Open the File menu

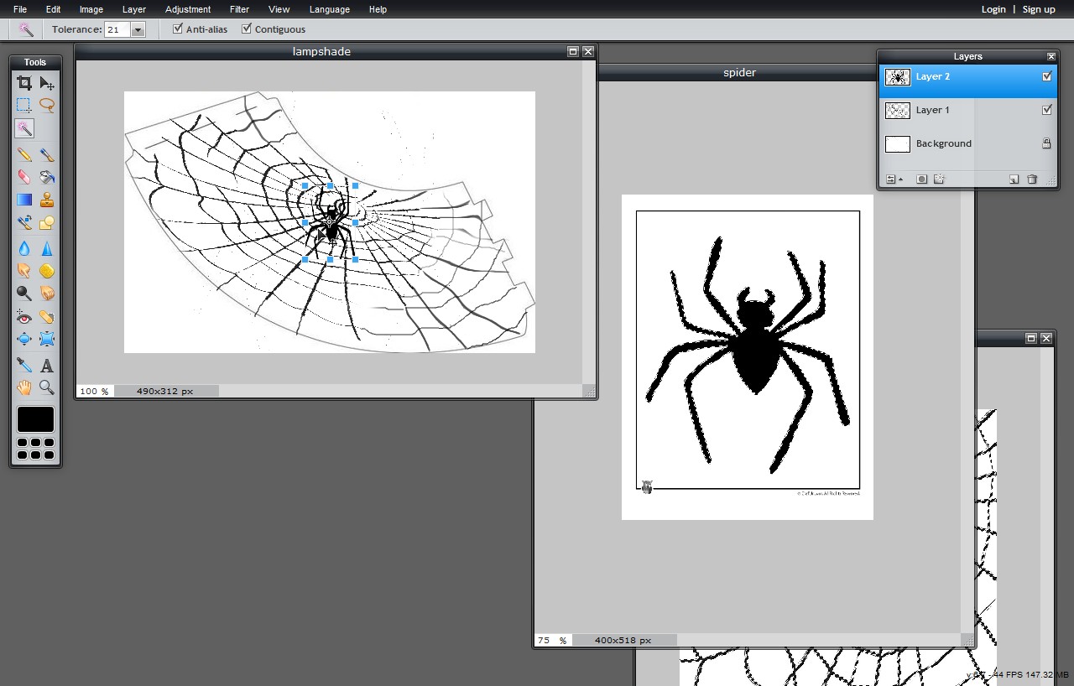tap(20, 9)
